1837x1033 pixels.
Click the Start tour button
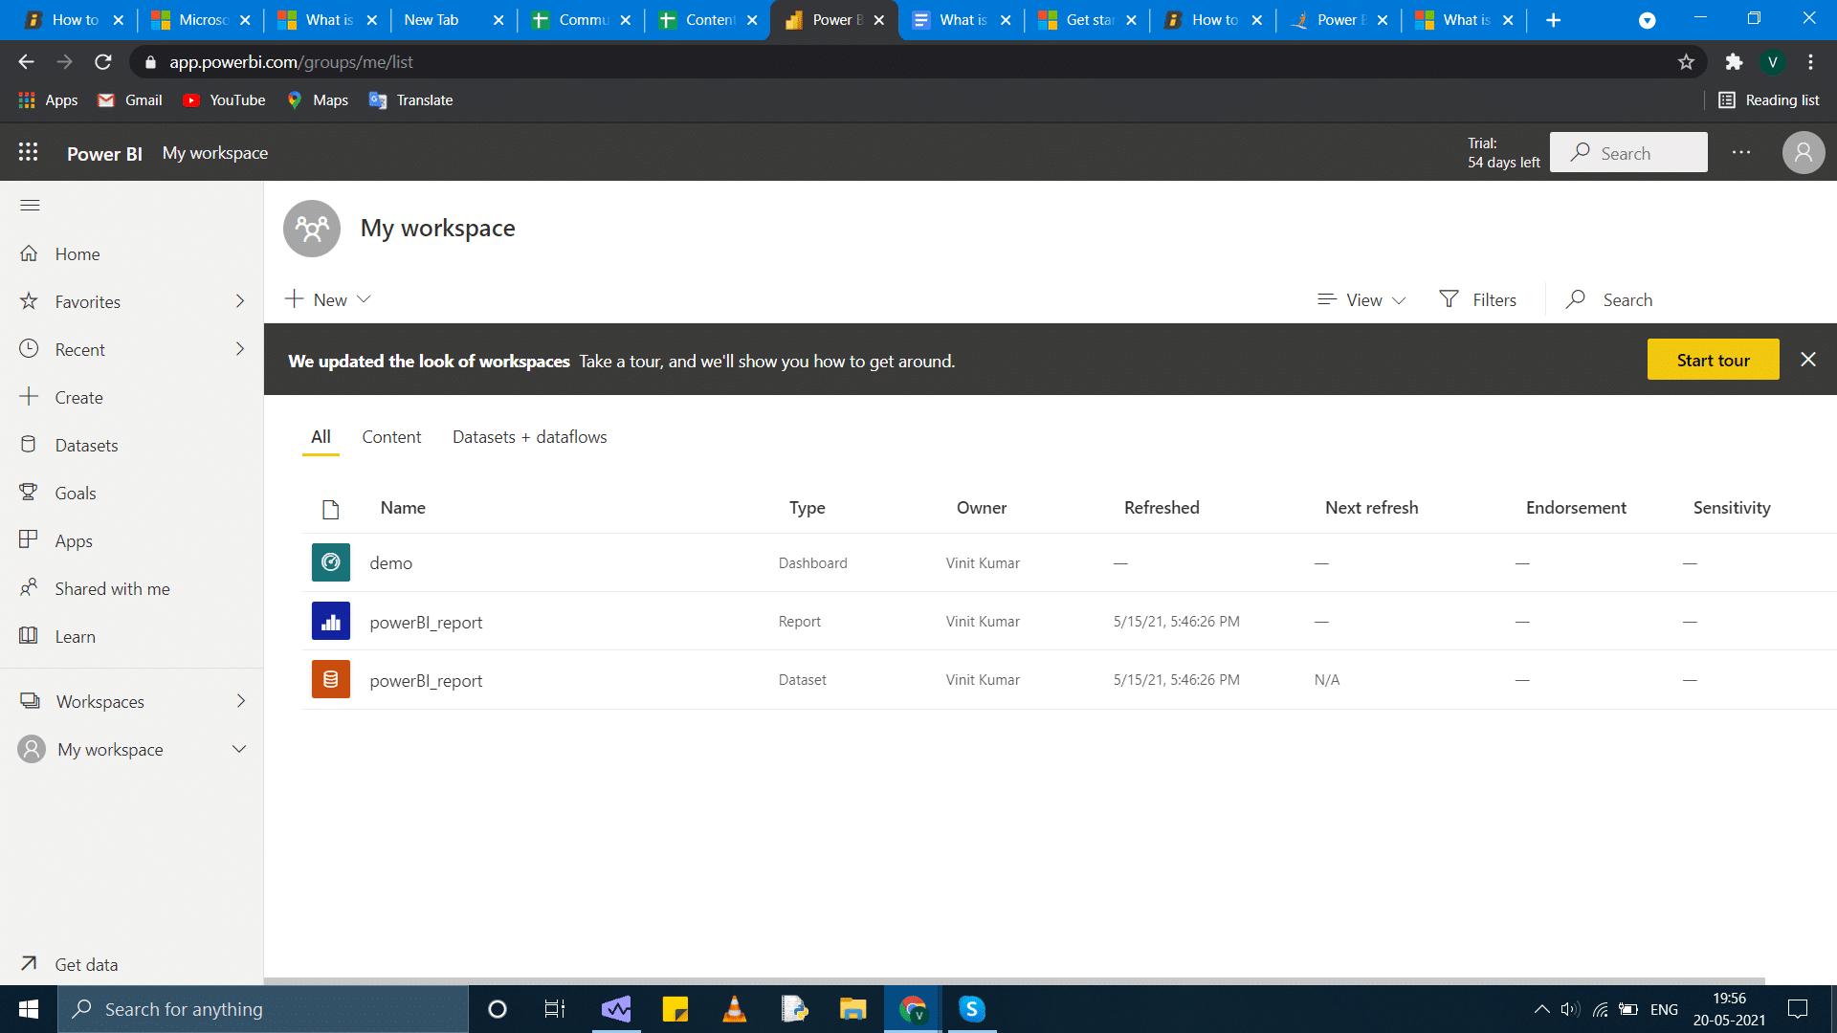[x=1713, y=359]
